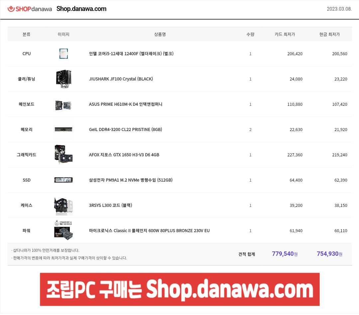Open the ASUS PRIME H610M-K D4 product link

125,104
